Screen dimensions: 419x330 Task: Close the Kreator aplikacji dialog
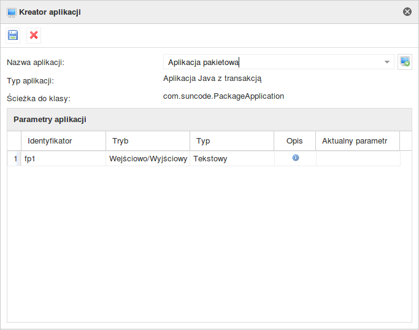(x=407, y=12)
